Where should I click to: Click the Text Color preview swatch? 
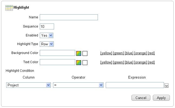[85, 62]
